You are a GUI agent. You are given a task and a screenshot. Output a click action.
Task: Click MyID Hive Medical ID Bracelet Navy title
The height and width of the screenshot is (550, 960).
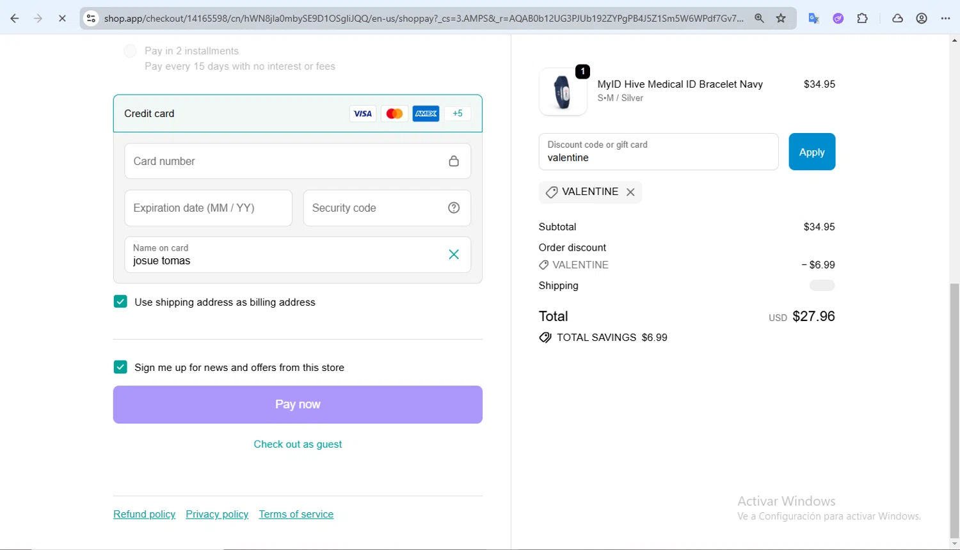(x=680, y=84)
